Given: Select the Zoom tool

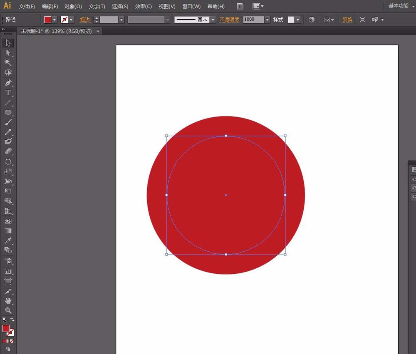Looking at the screenshot, I should tap(8, 310).
